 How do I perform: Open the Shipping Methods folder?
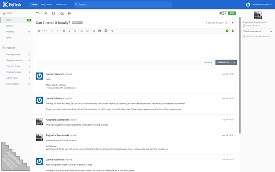[16, 61]
